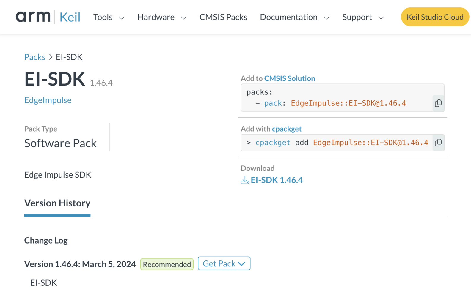Viewport: 471px width, 297px height.
Task: Open the cpackget link
Action: (x=287, y=129)
